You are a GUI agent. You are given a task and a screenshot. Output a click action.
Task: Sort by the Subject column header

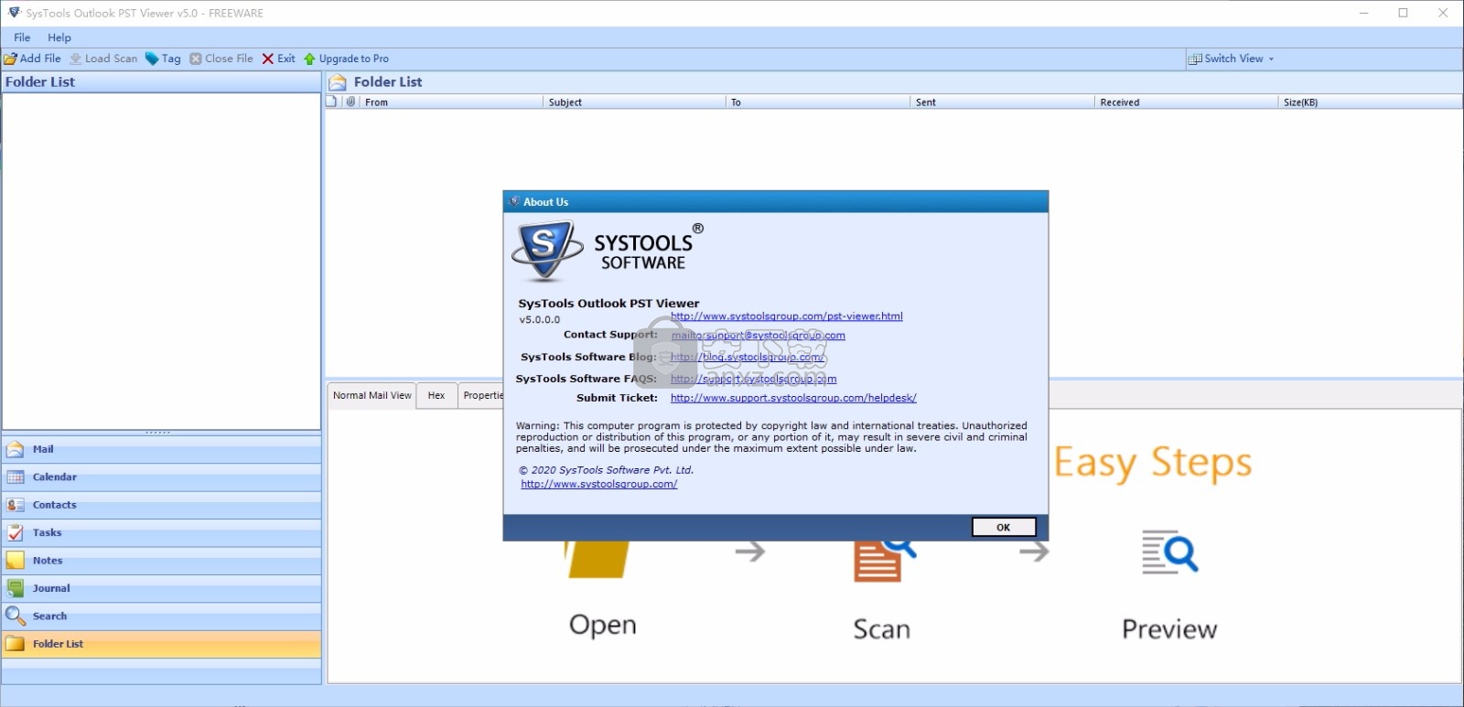(634, 102)
